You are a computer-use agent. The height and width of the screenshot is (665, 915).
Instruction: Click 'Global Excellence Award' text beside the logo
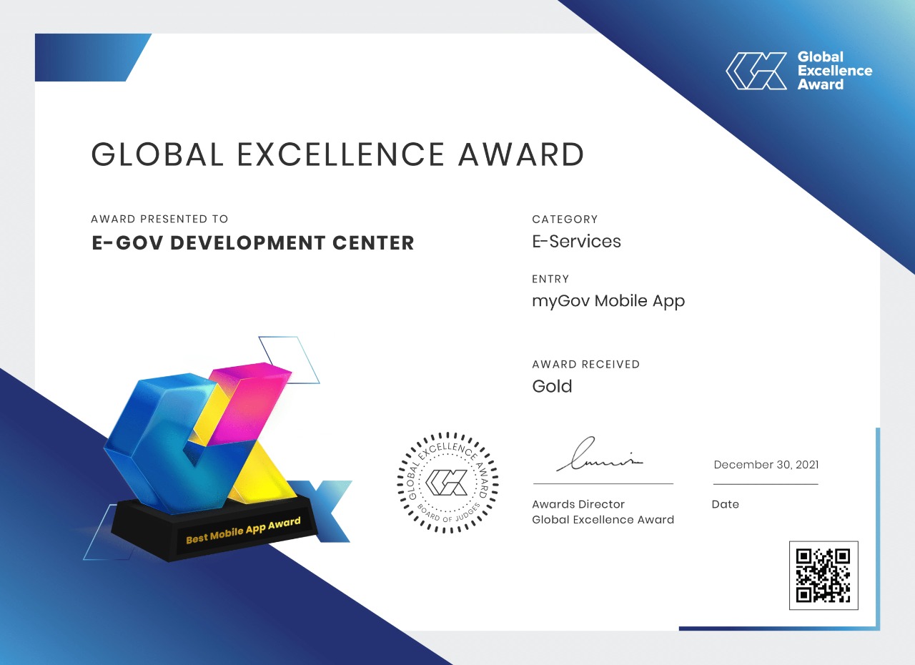(835, 70)
